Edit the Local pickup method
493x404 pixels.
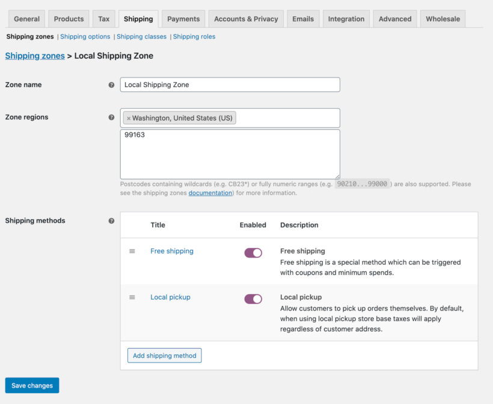click(x=170, y=297)
